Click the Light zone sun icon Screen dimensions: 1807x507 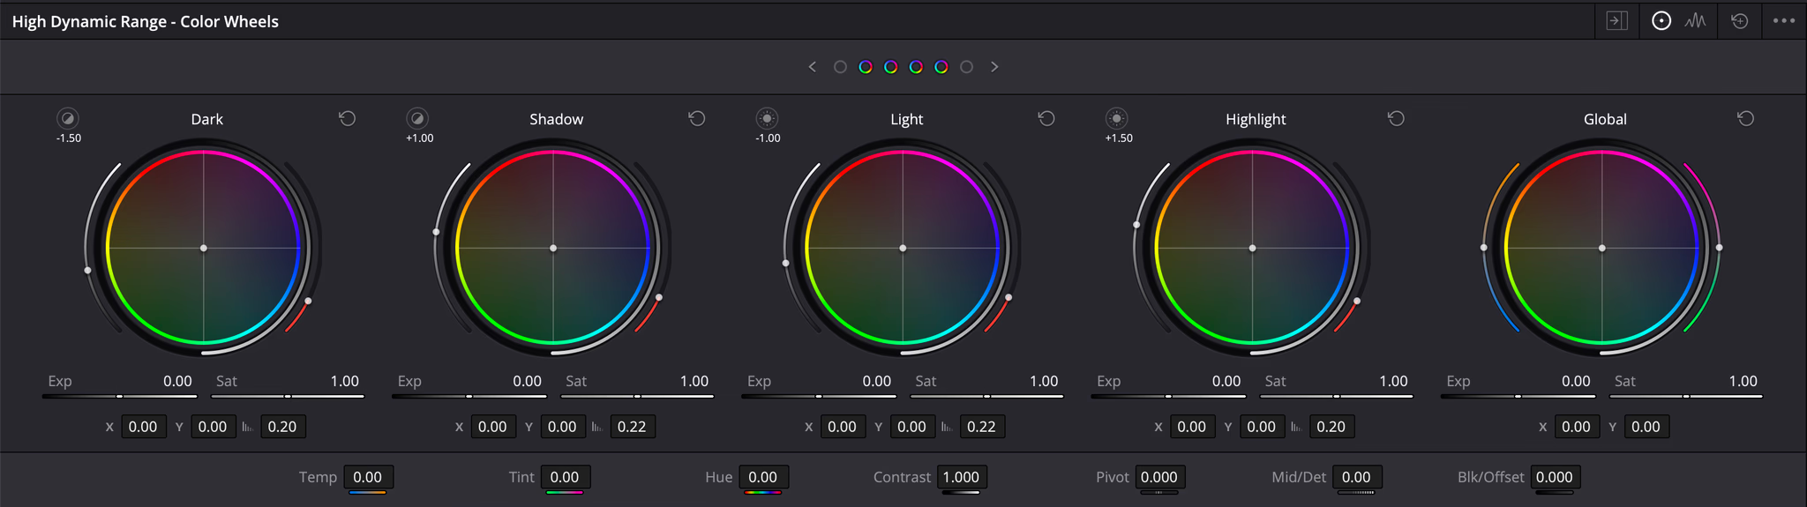[767, 118]
